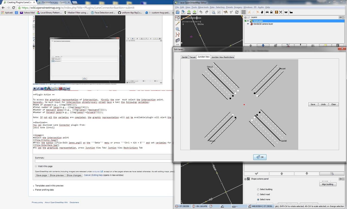This screenshot has height=209, width=347.
Task: Click the JOSM map zoom slider
Action: (x=192, y=18)
